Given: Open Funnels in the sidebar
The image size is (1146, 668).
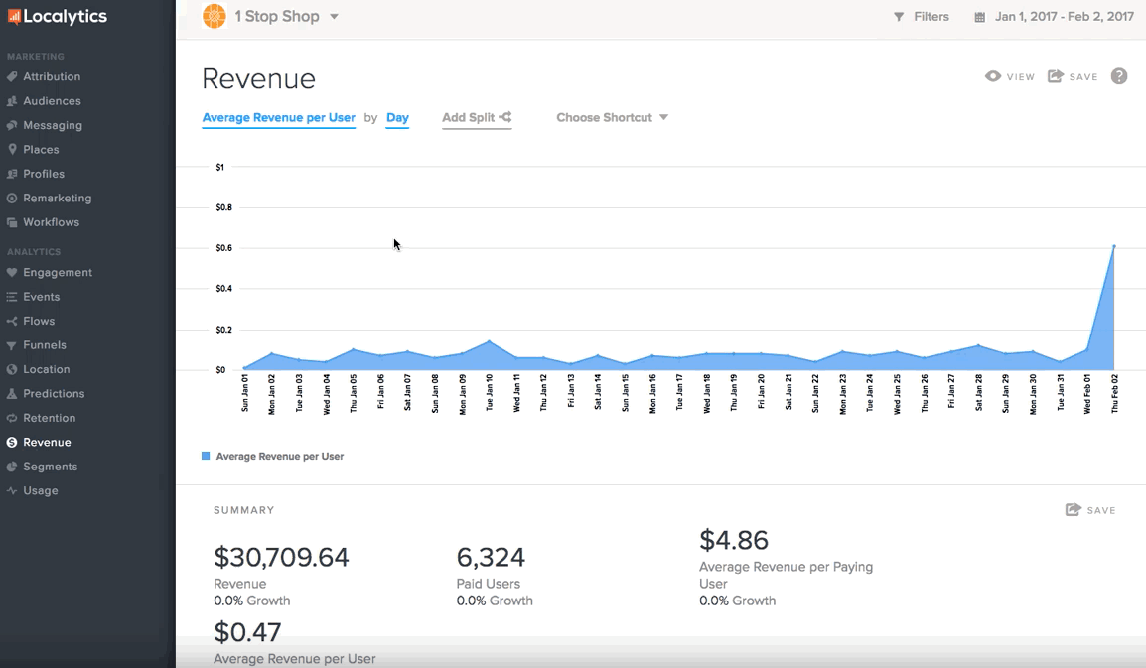Looking at the screenshot, I should coord(45,345).
